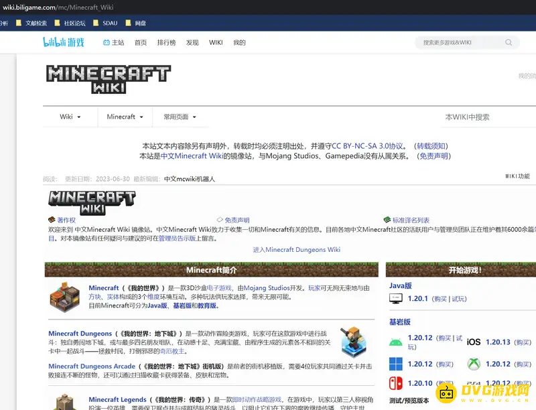Image resolution: width=536 pixels, height=410 pixels.
Task: Click the Android bedrock edition icon
Action: coord(396,341)
